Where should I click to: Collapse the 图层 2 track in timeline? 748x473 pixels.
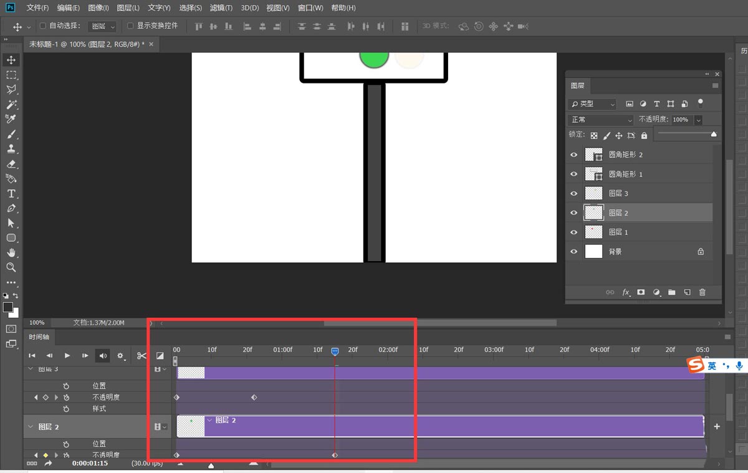31,427
